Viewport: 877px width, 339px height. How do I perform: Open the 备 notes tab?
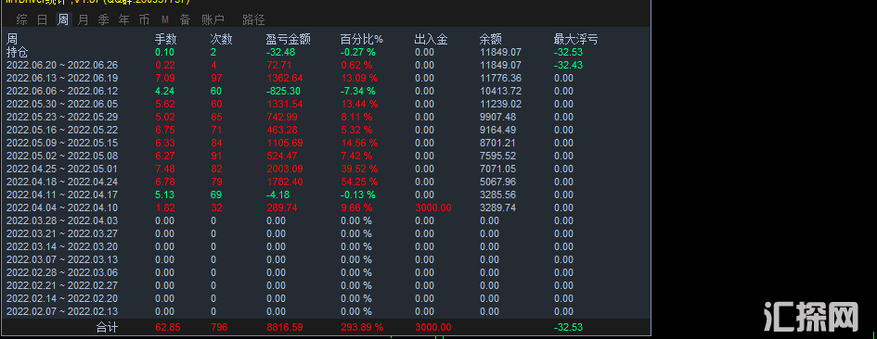185,20
